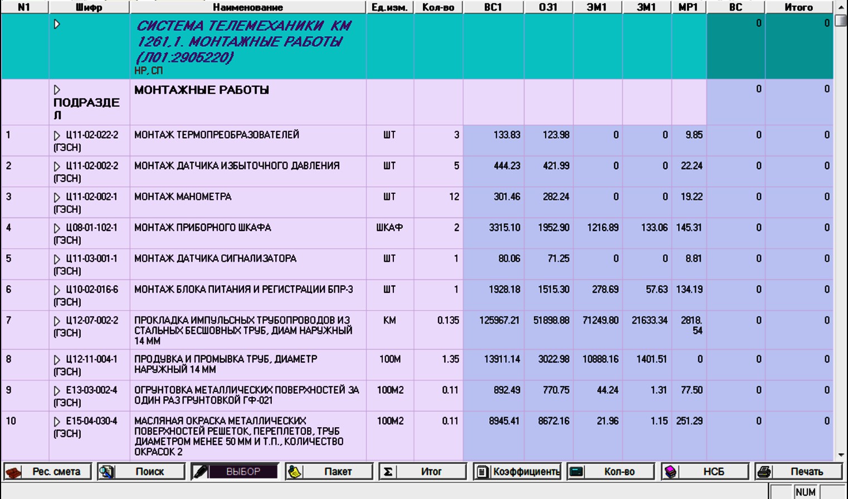Expand row Ц11-02-002-2 triangle

(57, 166)
